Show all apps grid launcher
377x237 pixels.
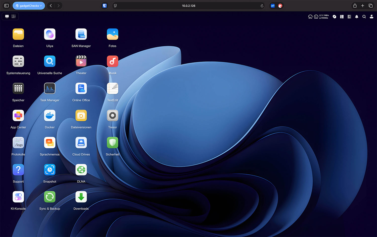14,16
